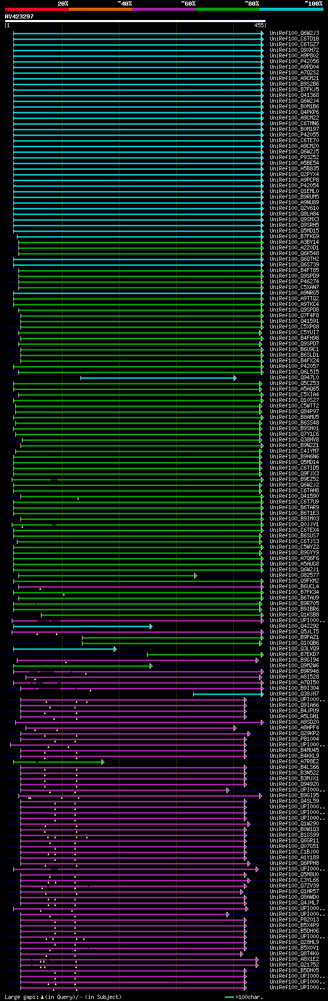Select label UniRef100_A7Q6F6
This screenshot has width=328, height=1001.
(x=294, y=559)
